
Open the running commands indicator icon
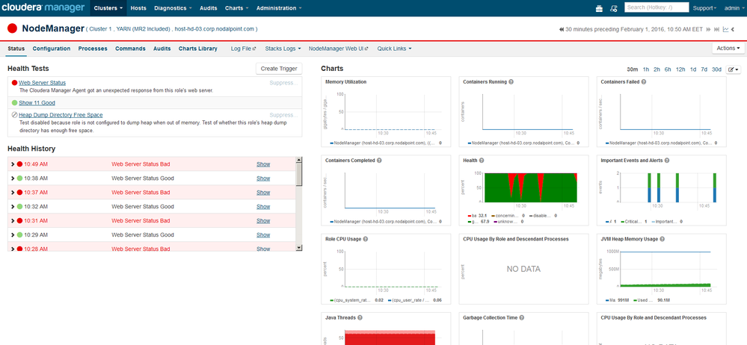point(613,8)
